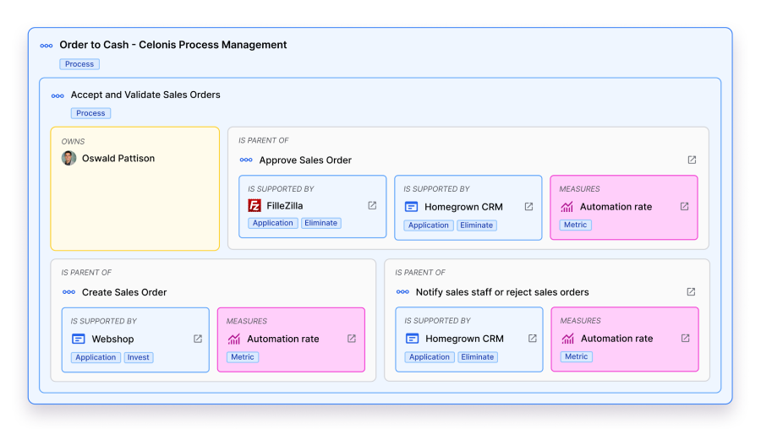Image resolution: width=761 pixels, height=429 pixels.
Task: Click Eliminate tag on FilleZilla card
Action: (320, 223)
